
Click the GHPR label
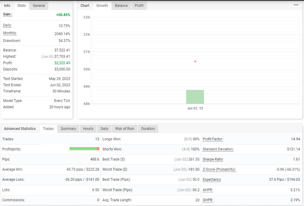tap(208, 200)
